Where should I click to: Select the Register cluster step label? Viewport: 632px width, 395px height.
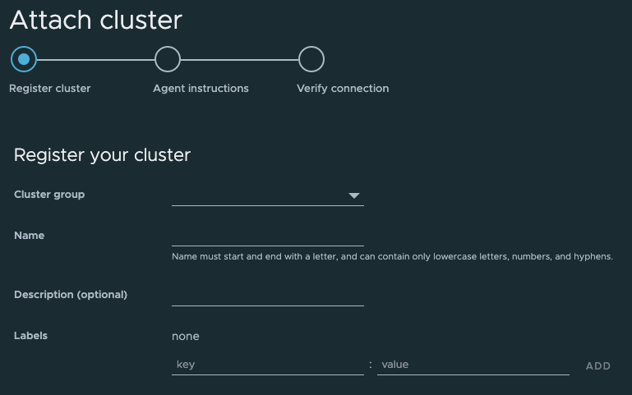[x=49, y=88]
